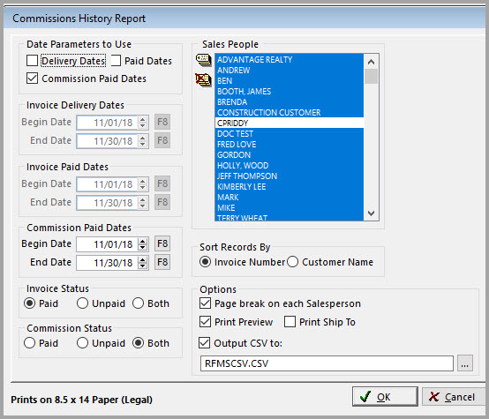Click F8 beside Commission Paid End Date
Screen dimensions: 489x419
point(162,262)
